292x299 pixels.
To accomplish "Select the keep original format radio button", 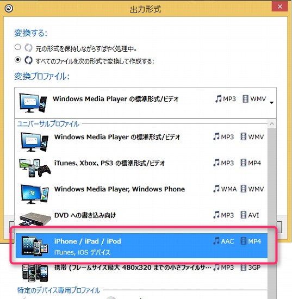I will [18, 47].
